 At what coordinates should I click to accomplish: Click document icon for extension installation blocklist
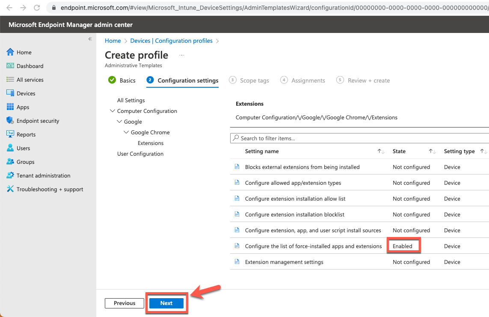pos(237,214)
